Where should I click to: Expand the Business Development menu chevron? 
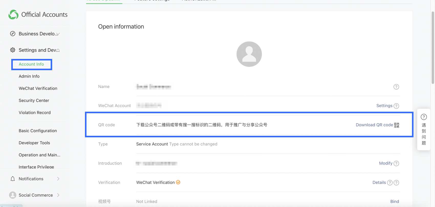click(58, 34)
